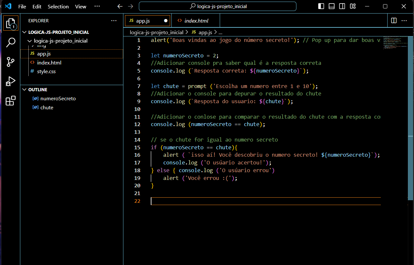Image resolution: width=414 pixels, height=265 pixels.
Task: Select chute in the Outline
Action: [72, 107]
